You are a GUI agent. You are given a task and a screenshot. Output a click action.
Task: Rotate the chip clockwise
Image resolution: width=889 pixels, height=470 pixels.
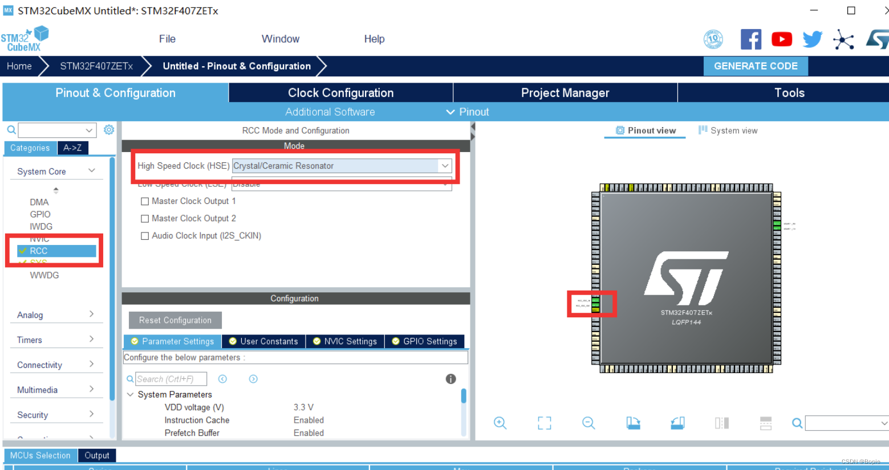click(x=633, y=423)
